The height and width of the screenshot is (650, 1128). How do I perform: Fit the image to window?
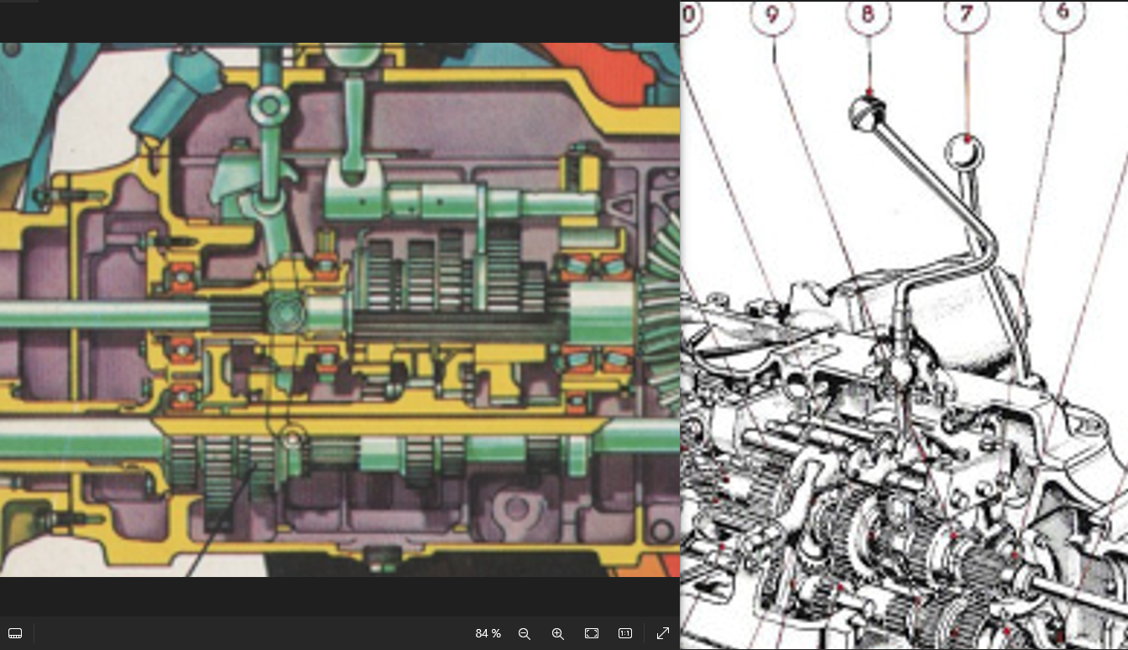click(x=592, y=633)
